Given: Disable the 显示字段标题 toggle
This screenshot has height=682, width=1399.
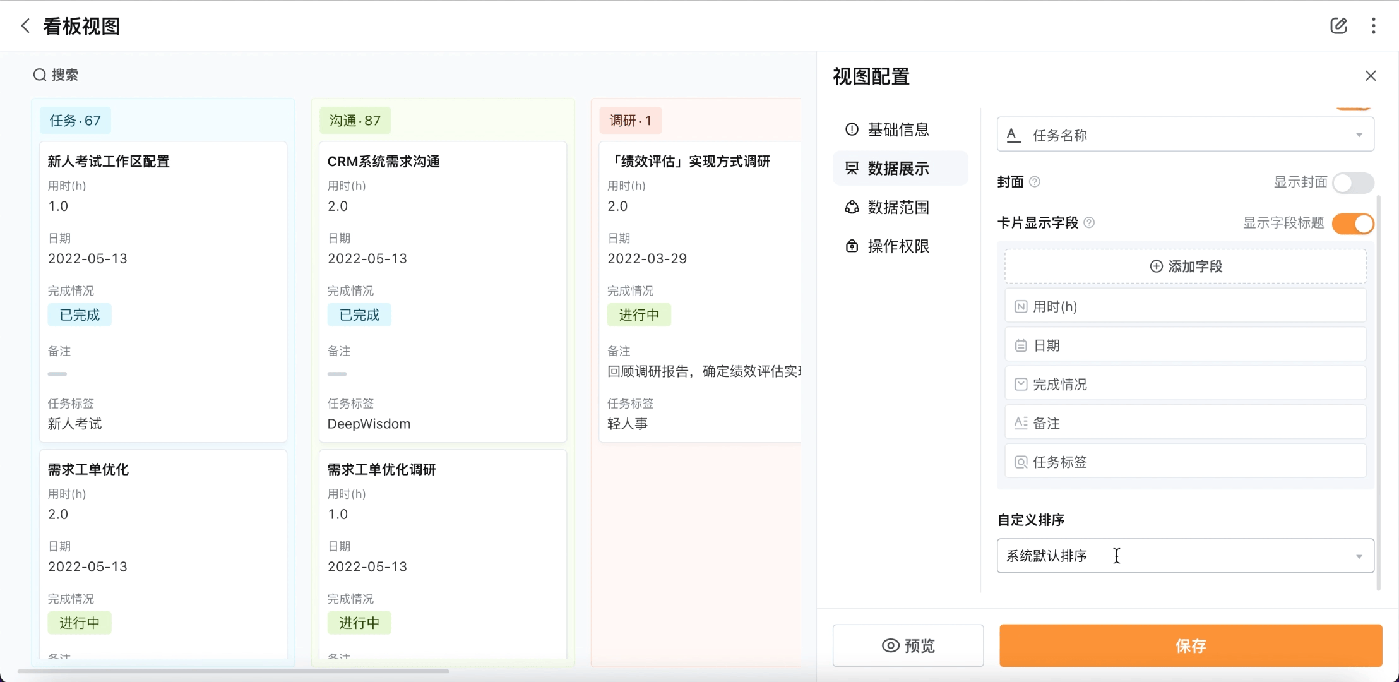Looking at the screenshot, I should point(1353,224).
